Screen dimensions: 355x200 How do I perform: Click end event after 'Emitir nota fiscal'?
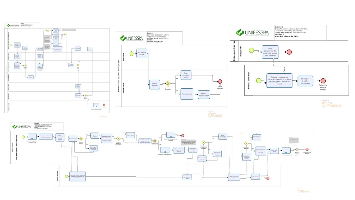[x=268, y=178]
